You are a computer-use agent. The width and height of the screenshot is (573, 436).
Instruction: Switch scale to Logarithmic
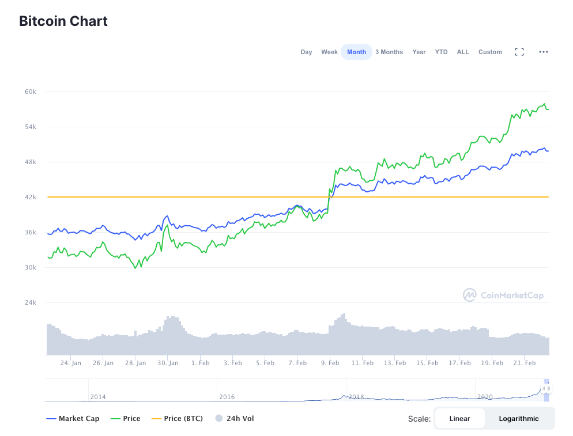[x=519, y=419]
